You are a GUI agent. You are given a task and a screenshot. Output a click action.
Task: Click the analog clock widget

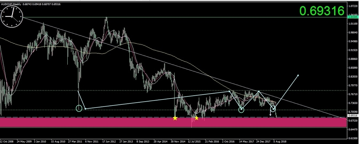(x=12, y=16)
